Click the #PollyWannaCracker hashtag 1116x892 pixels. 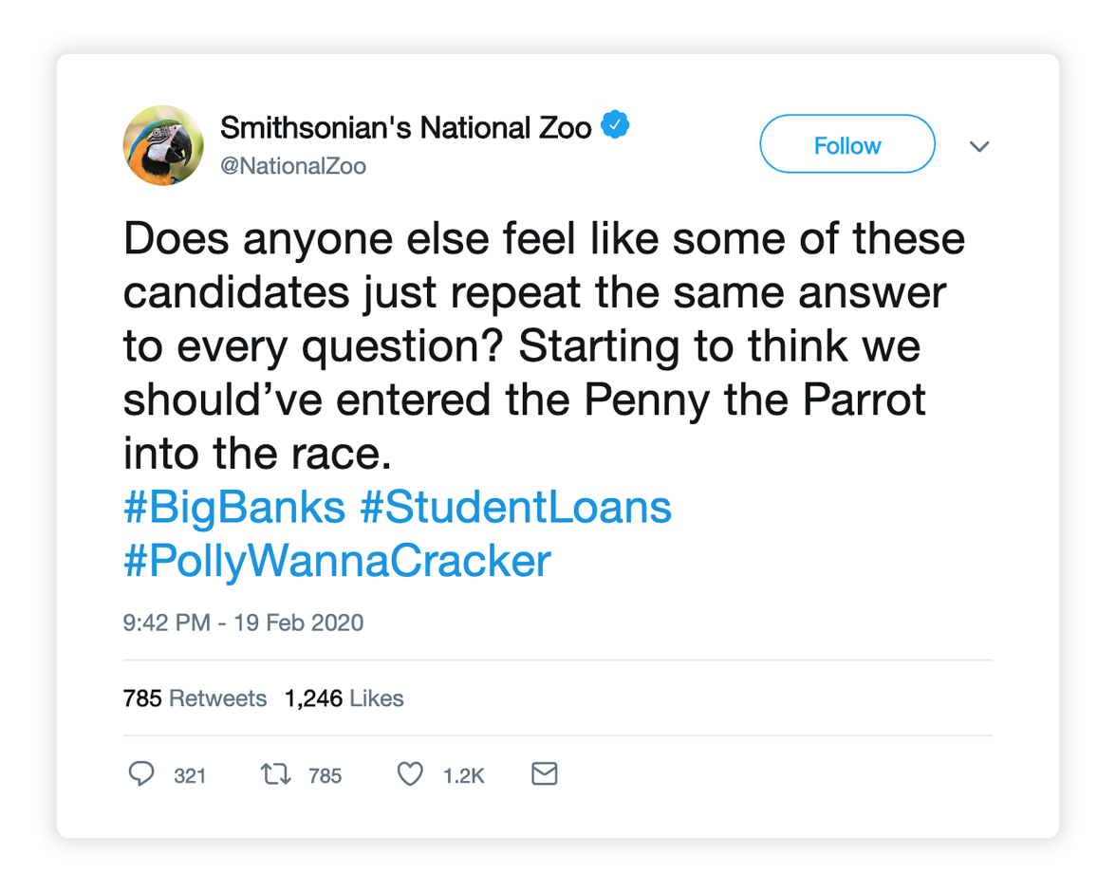[337, 561]
